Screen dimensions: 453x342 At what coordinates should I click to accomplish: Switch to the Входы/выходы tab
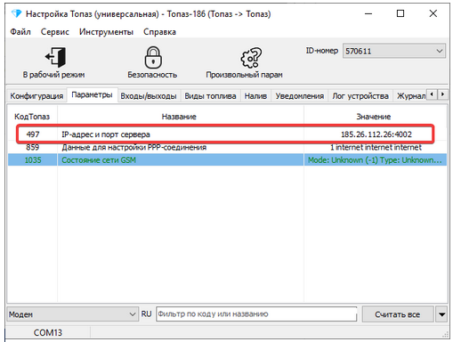pos(149,96)
